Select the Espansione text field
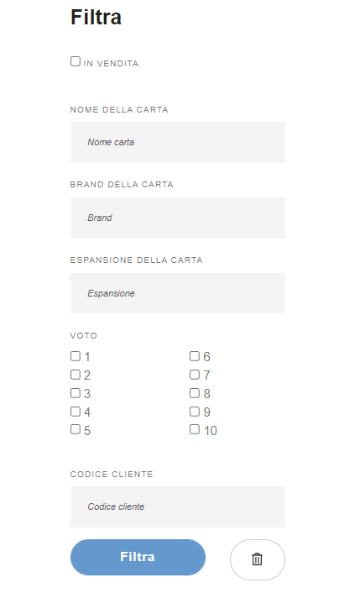Screen dimensions: 339x609 coord(178,293)
